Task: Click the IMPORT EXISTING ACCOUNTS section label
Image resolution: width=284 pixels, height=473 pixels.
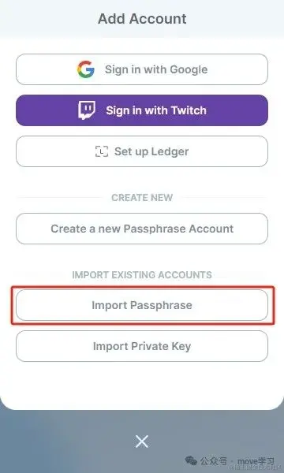Action: pyautogui.click(x=142, y=275)
